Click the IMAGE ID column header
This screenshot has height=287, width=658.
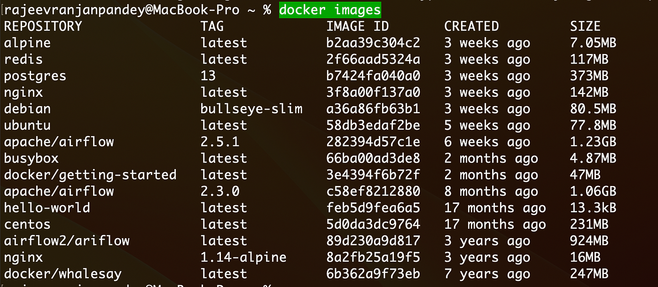point(358,26)
